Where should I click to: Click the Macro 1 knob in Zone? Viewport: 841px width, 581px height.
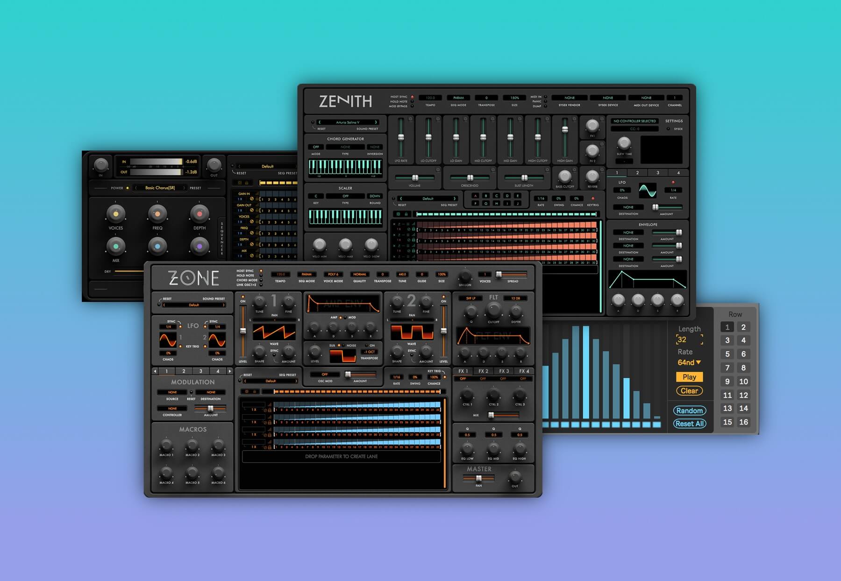[x=166, y=445]
